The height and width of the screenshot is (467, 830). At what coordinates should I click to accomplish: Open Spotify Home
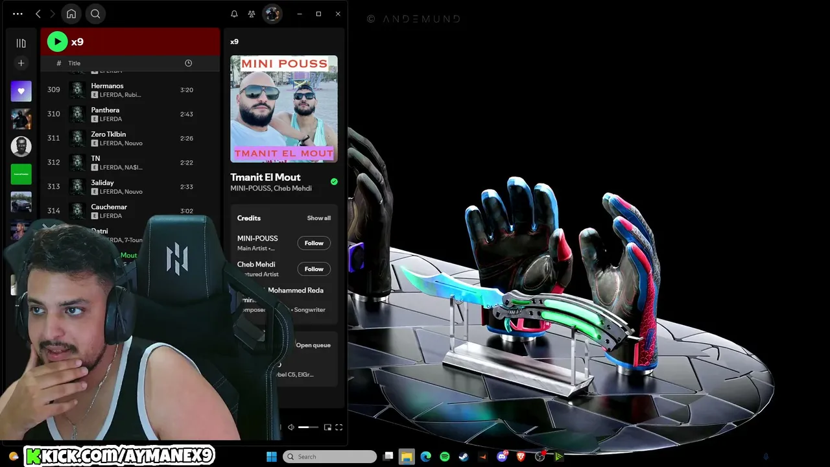pyautogui.click(x=71, y=14)
